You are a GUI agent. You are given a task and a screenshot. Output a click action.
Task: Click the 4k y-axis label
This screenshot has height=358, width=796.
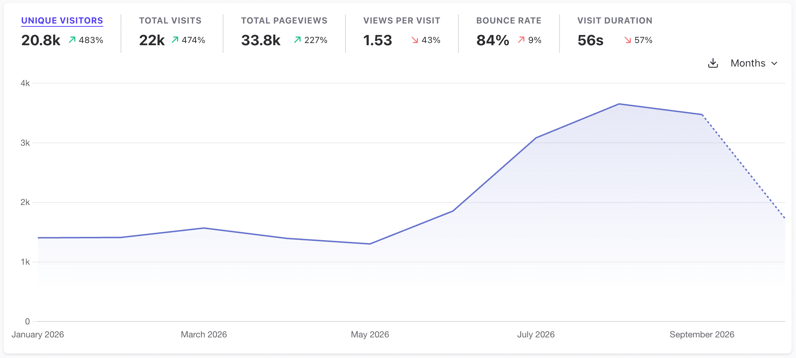pos(25,83)
